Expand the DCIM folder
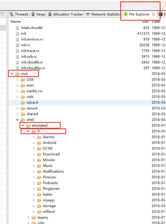This screenshot has height=224, width=166. [34, 148]
